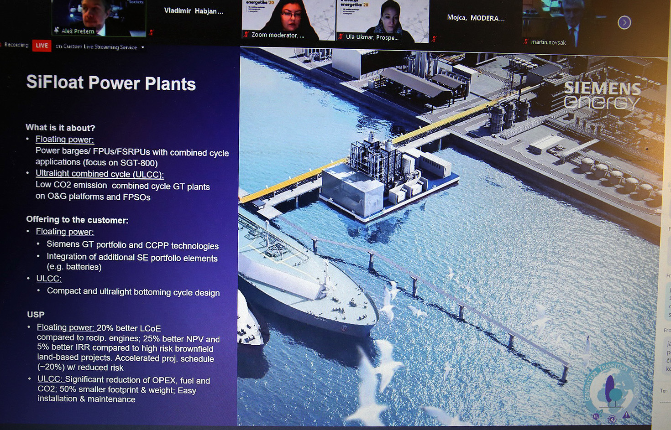Click the 'To:' chat recipient field
This screenshot has height=430, width=671.
(665, 391)
